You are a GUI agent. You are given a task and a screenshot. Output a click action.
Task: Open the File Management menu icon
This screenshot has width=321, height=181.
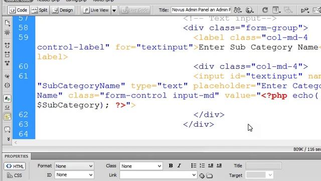pos(237,10)
